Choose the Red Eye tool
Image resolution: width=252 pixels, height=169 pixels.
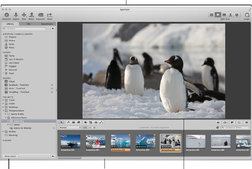tap(96, 122)
